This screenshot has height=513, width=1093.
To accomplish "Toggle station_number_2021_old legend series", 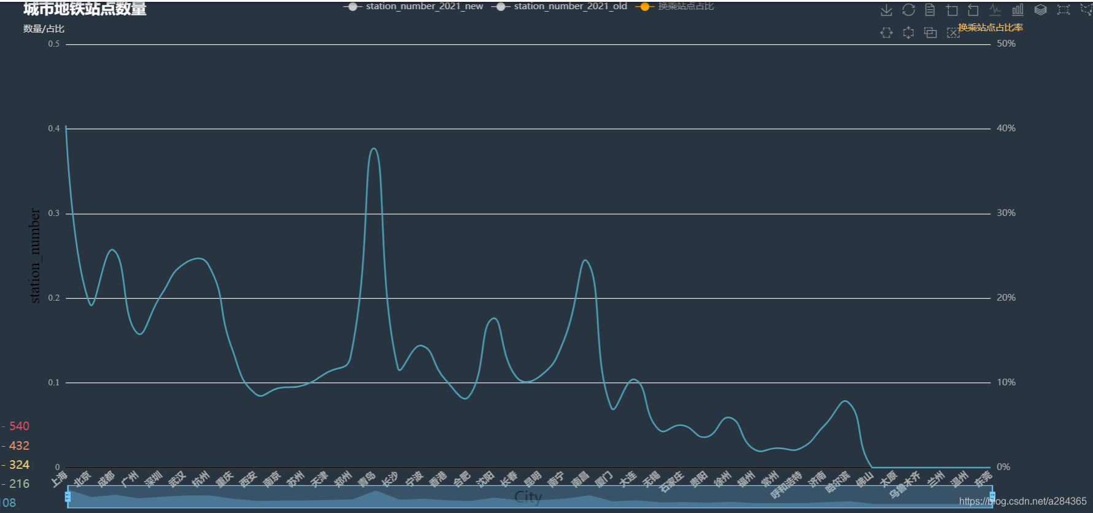I will click(560, 6).
